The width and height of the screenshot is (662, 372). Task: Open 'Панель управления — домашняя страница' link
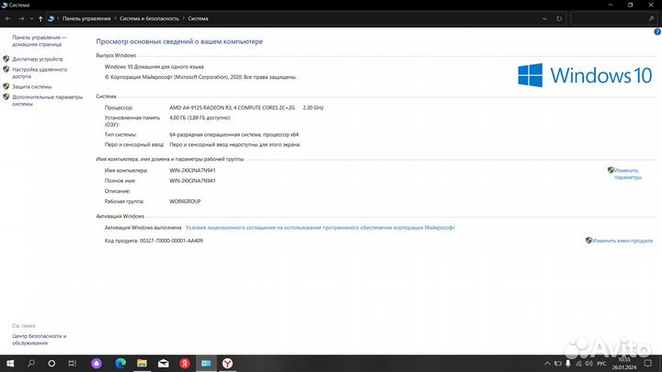click(x=40, y=41)
